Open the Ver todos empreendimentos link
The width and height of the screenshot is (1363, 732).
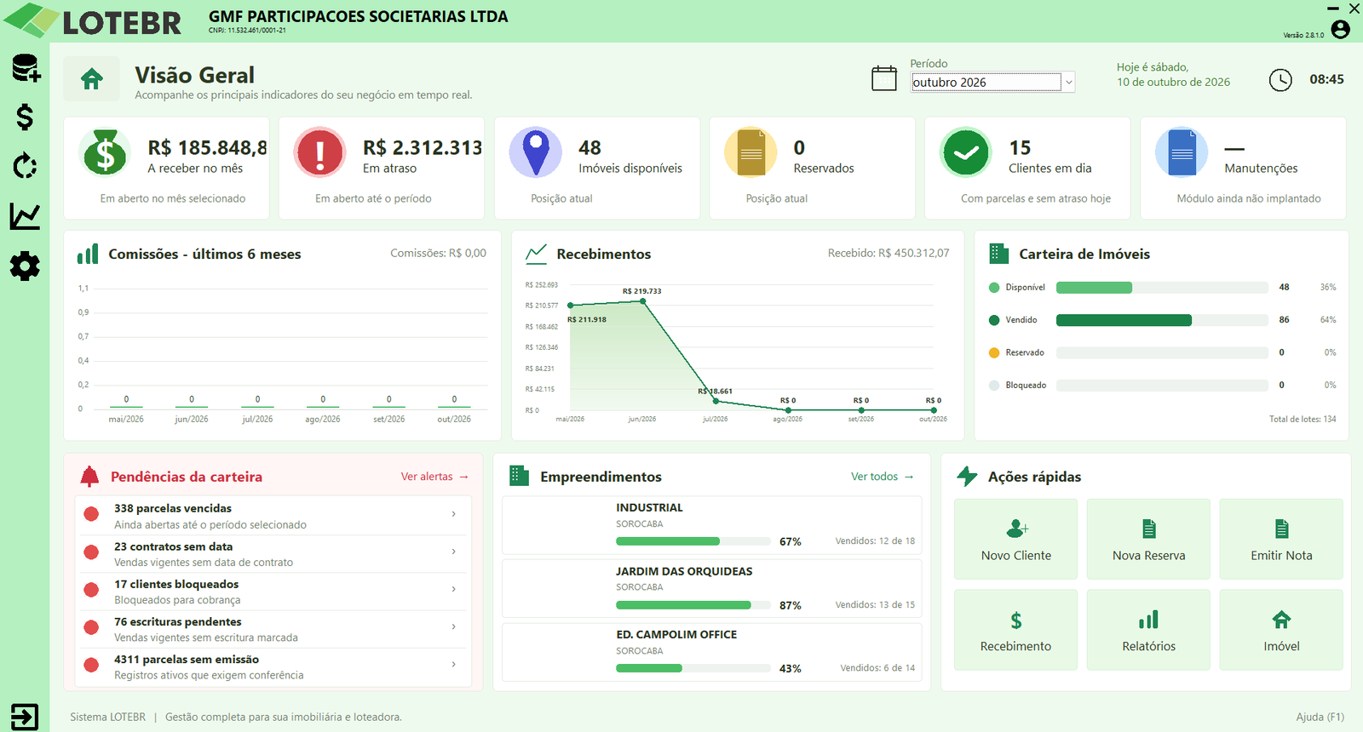click(x=883, y=477)
